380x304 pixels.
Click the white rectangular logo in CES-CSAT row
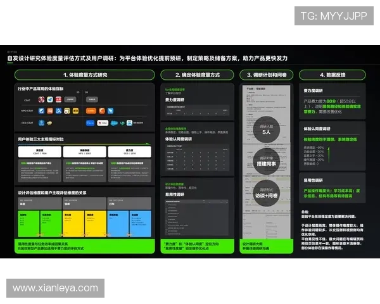(x=103, y=123)
